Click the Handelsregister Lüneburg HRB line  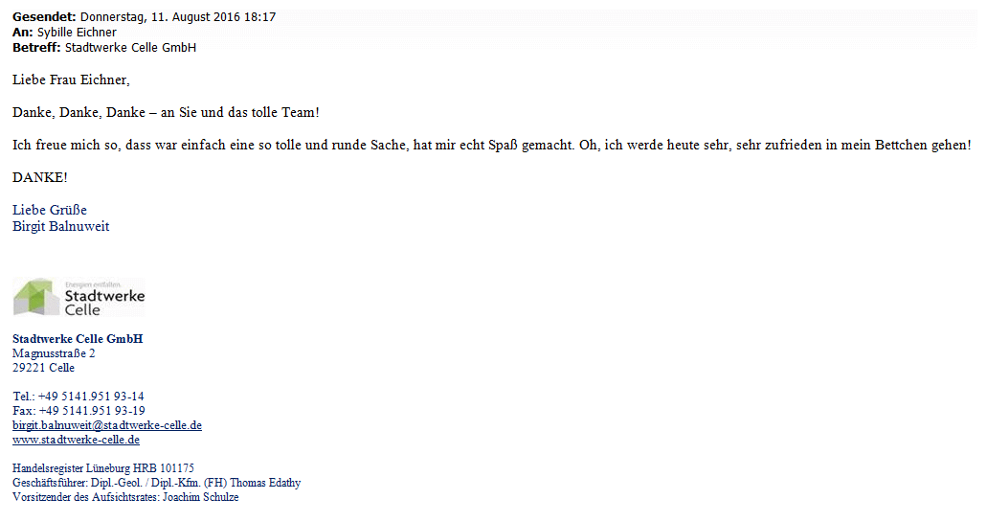point(103,468)
